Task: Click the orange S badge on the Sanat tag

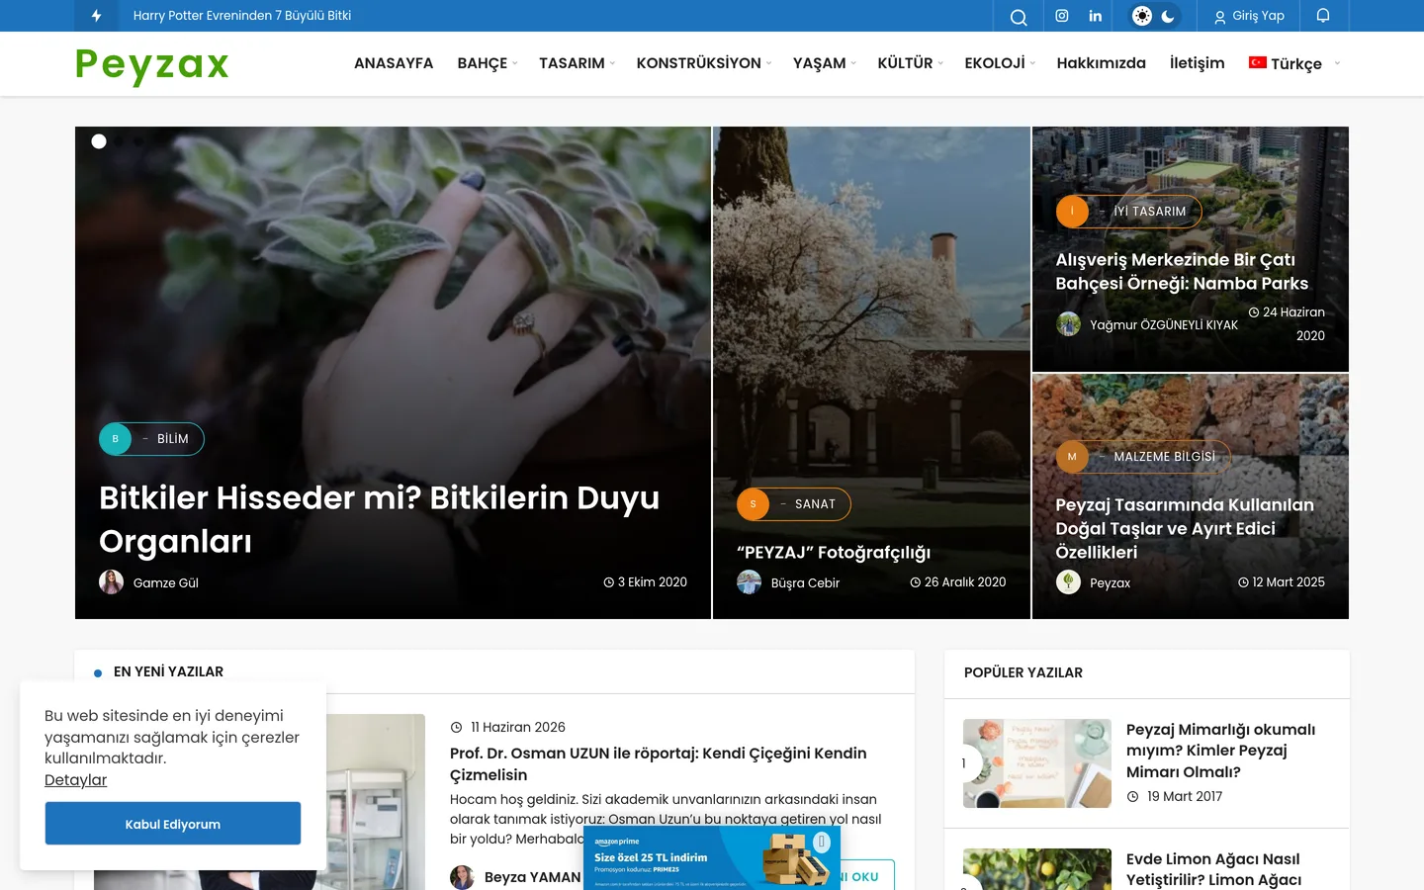Action: pyautogui.click(x=753, y=504)
